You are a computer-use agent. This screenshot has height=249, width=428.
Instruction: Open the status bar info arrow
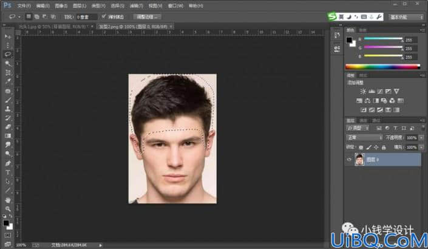click(100, 245)
